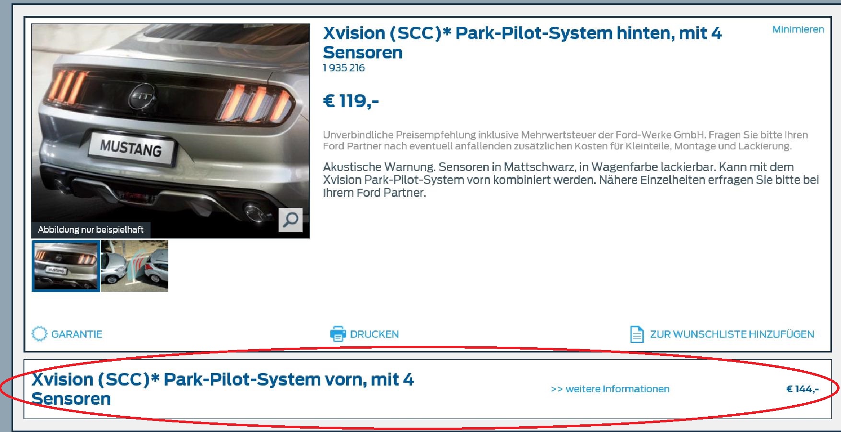Viewport: 841px width, 432px height.
Task: Click the magnifier zoom icon on the Mustang image
Action: coord(291,220)
